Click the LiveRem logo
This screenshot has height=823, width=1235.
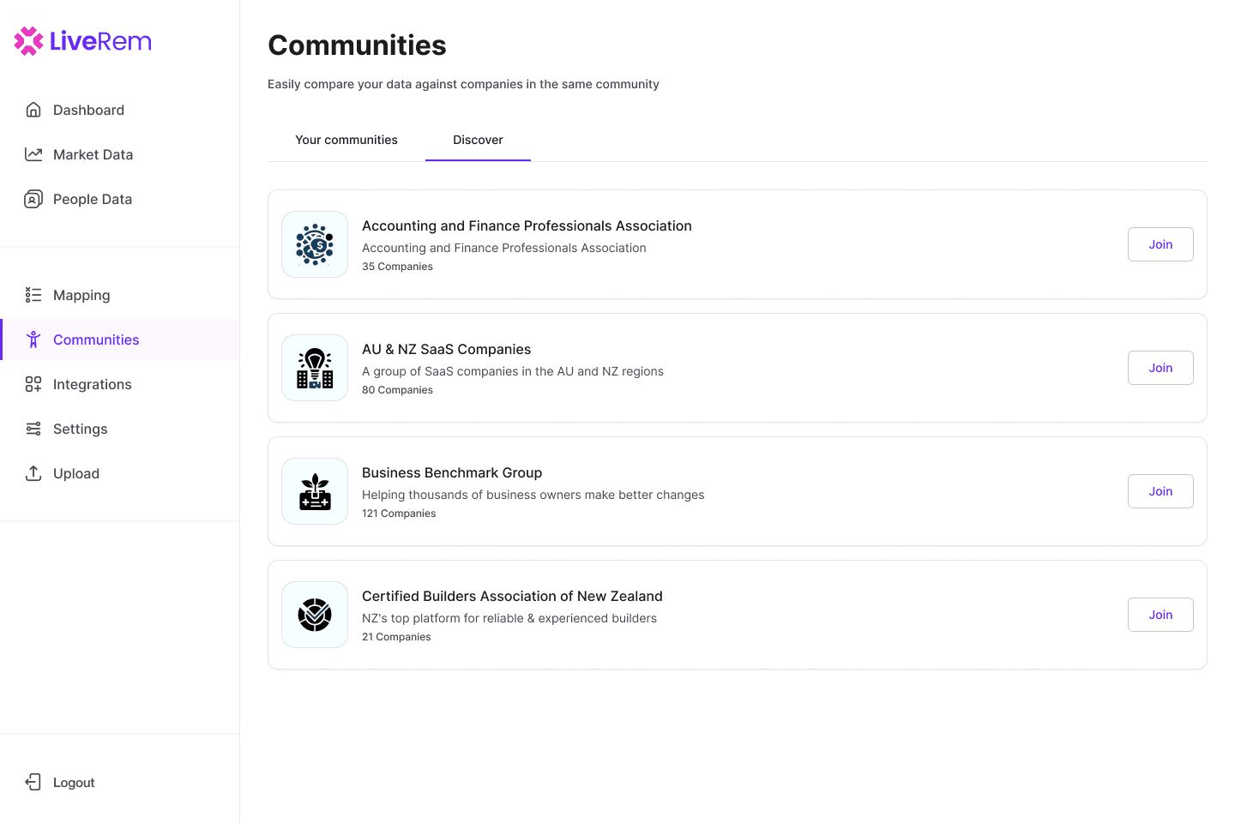(83, 40)
